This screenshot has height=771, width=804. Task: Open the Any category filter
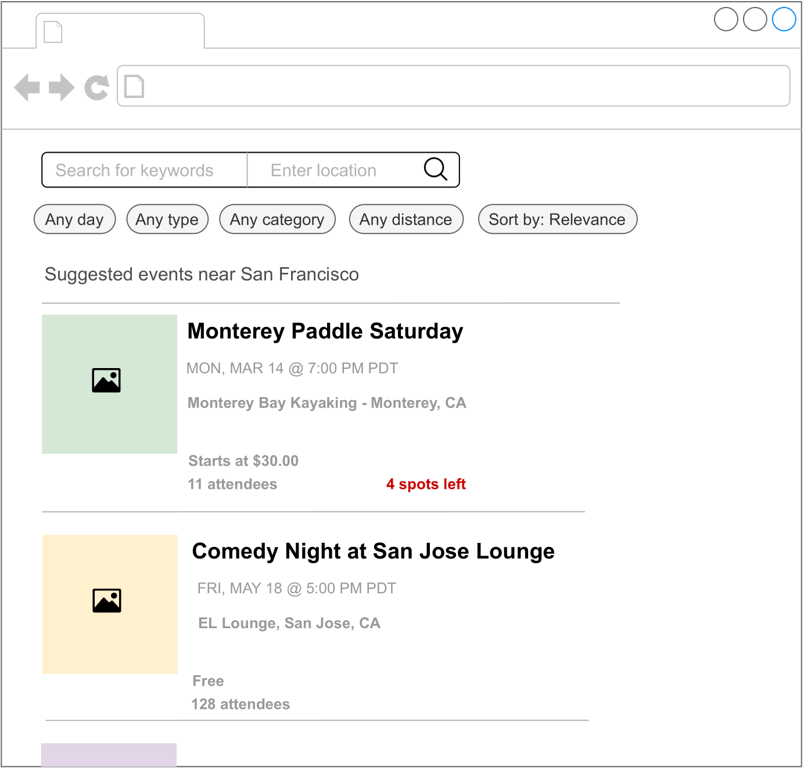pyautogui.click(x=277, y=219)
